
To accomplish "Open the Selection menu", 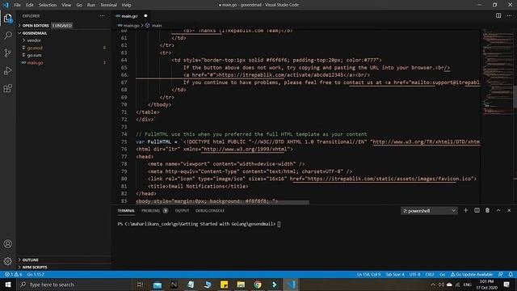I will click(48, 5).
